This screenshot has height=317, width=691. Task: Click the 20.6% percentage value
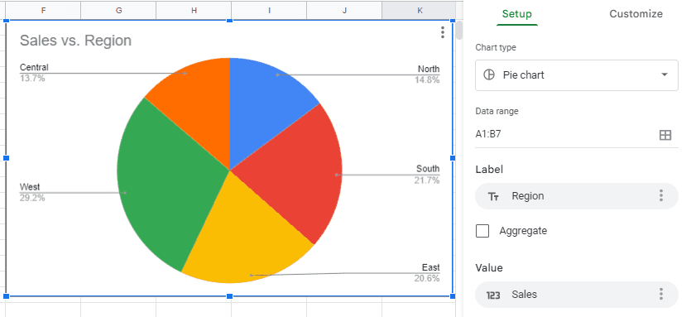[x=427, y=278]
